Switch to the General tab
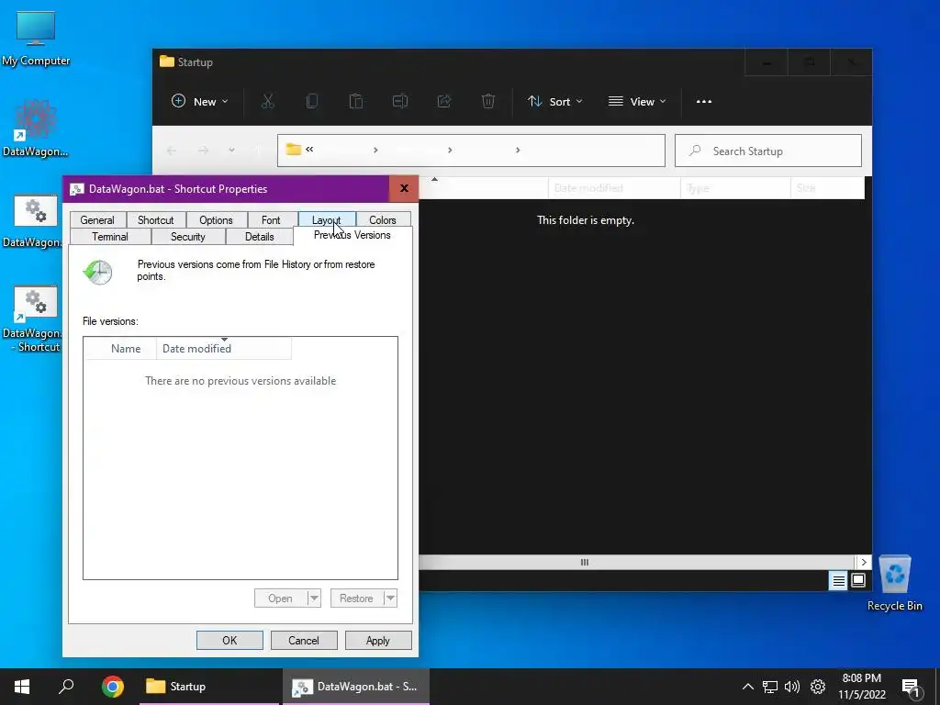 click(97, 220)
